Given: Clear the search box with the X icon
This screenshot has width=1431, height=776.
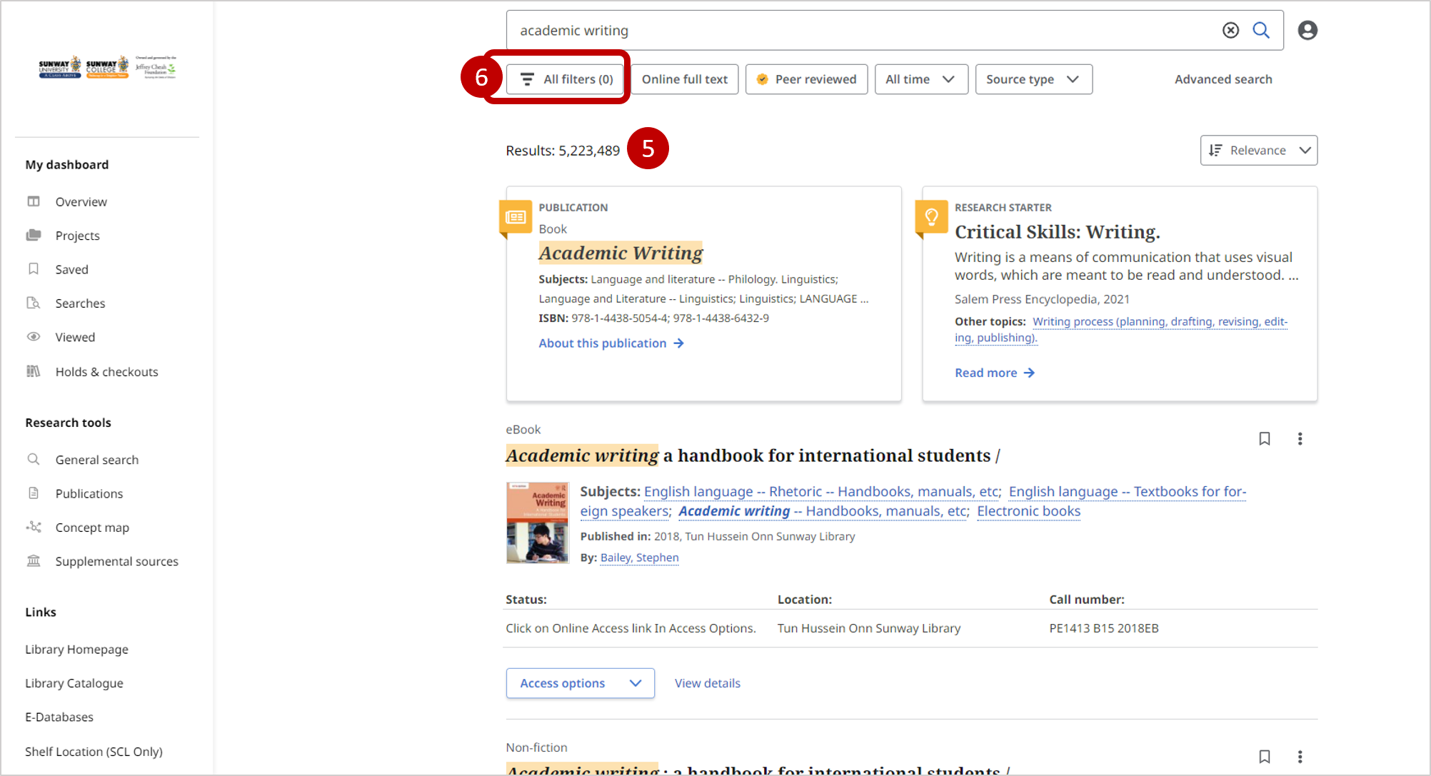Looking at the screenshot, I should click(1230, 30).
